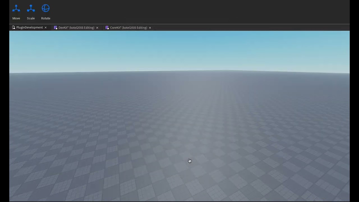This screenshot has height=202, width=359.
Task: Select the Move tool icon
Action: pos(16,8)
